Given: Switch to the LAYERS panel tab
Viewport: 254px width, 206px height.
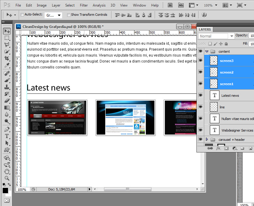Looking at the screenshot, I should tap(205, 29).
